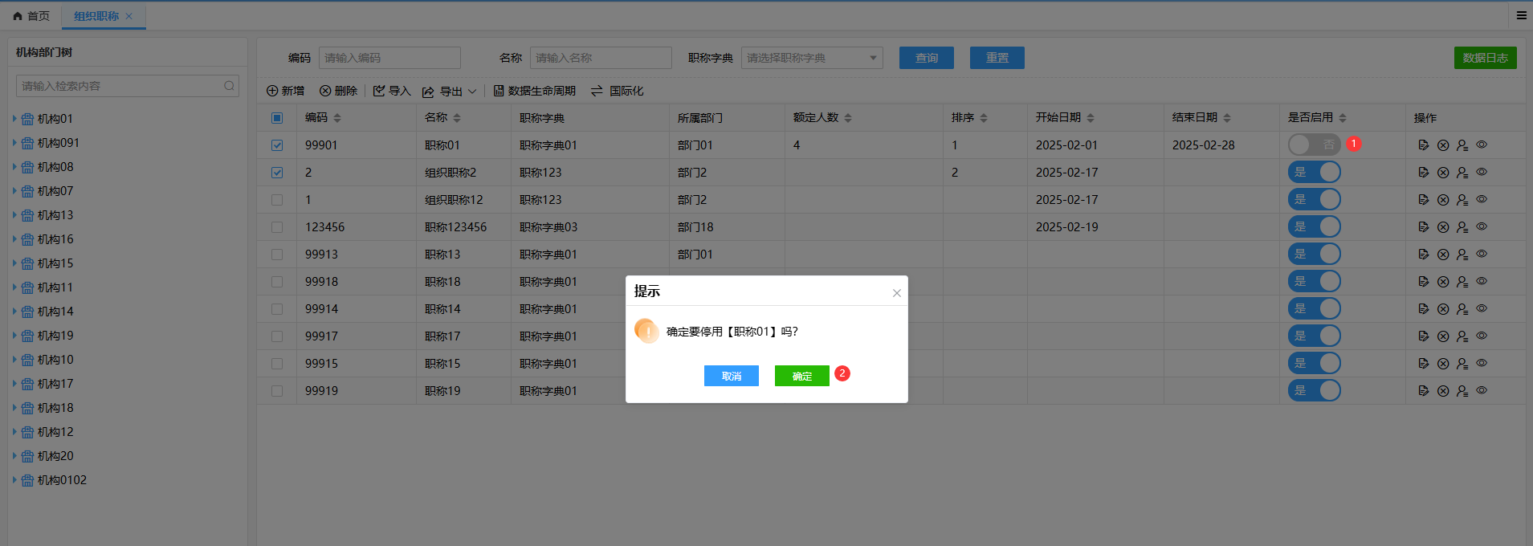Screen dimensions: 1533x546
Task: Click the edit icon in row 99901
Action: click(x=1423, y=145)
